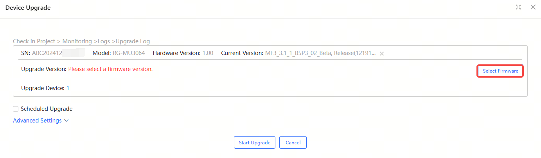This screenshot has height=158, width=541.
Task: Enable the Scheduled Upgrade checkbox
Action: coord(16,109)
